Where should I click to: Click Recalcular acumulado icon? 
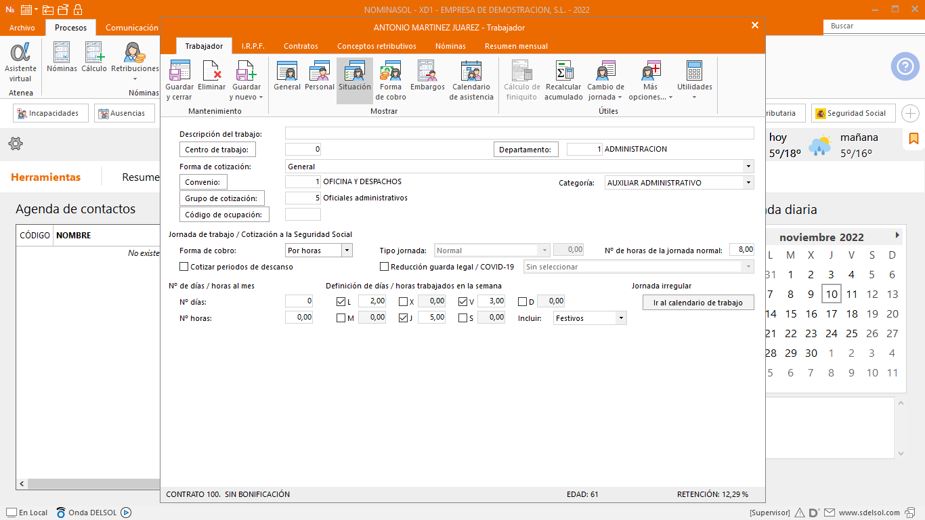coord(563,72)
